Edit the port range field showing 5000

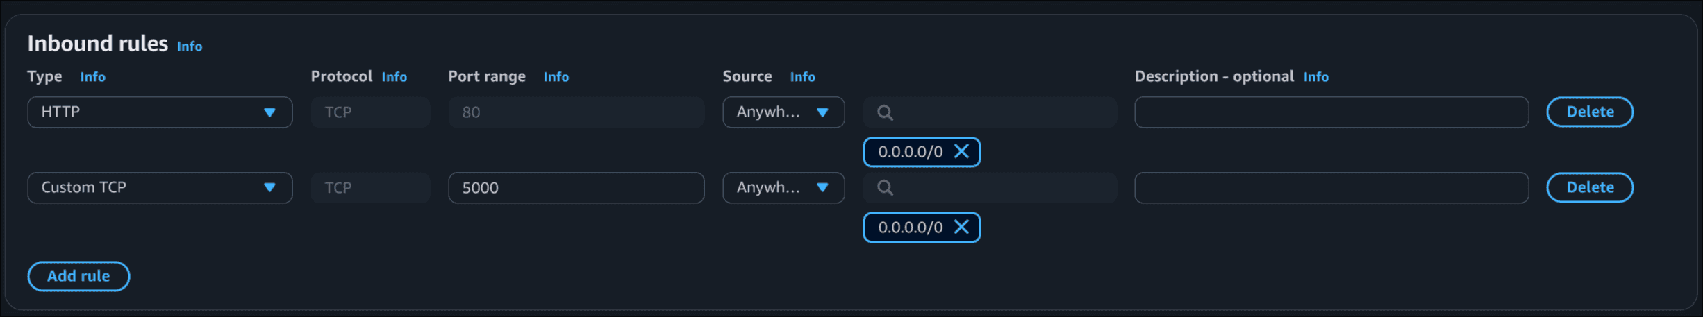click(x=576, y=188)
